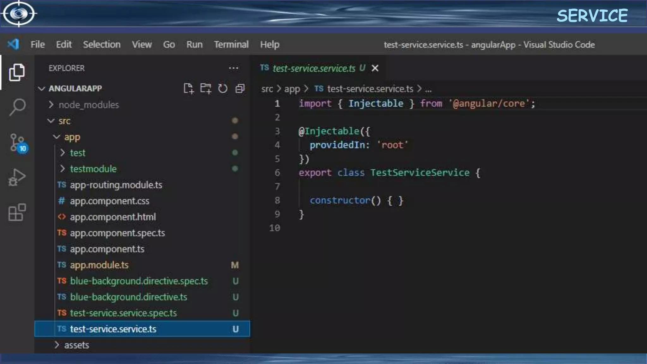Open Explorer more actions ellipsis

tap(233, 68)
